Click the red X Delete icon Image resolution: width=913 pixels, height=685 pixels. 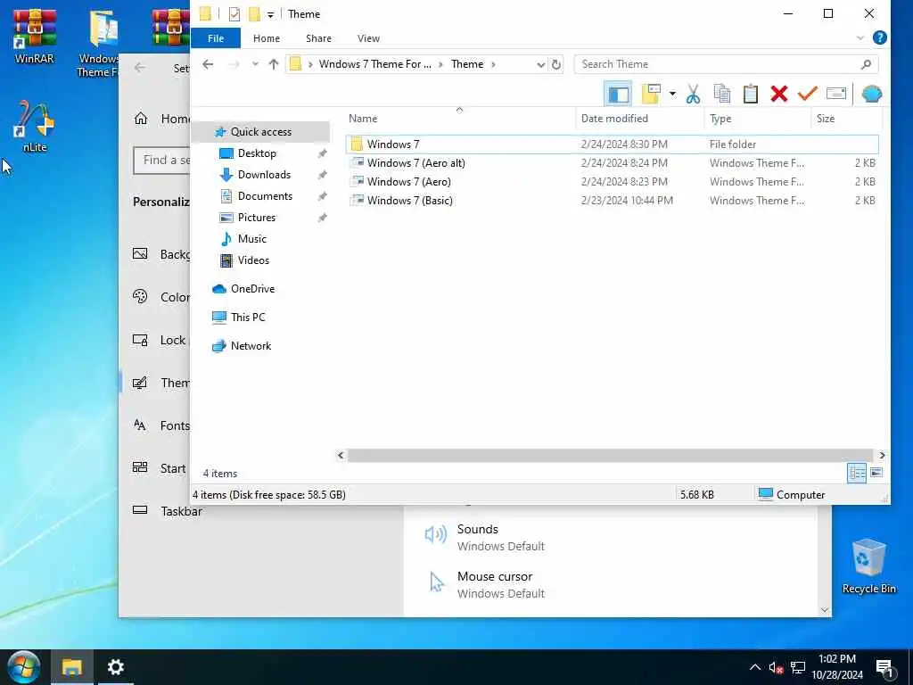[x=778, y=94]
